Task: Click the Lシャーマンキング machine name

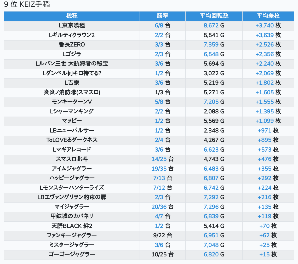Action: pyautogui.click(x=72, y=111)
